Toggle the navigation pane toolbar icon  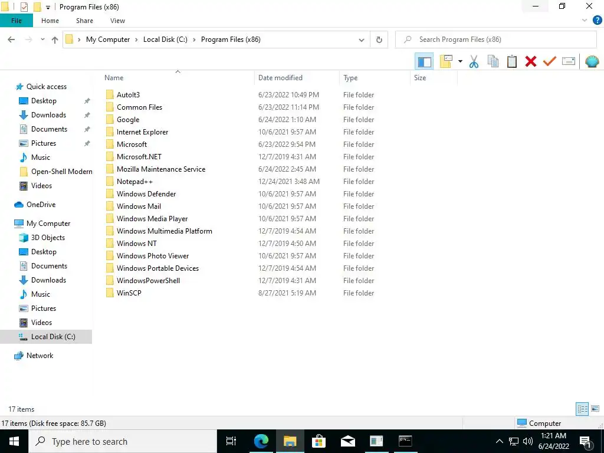pos(424,61)
